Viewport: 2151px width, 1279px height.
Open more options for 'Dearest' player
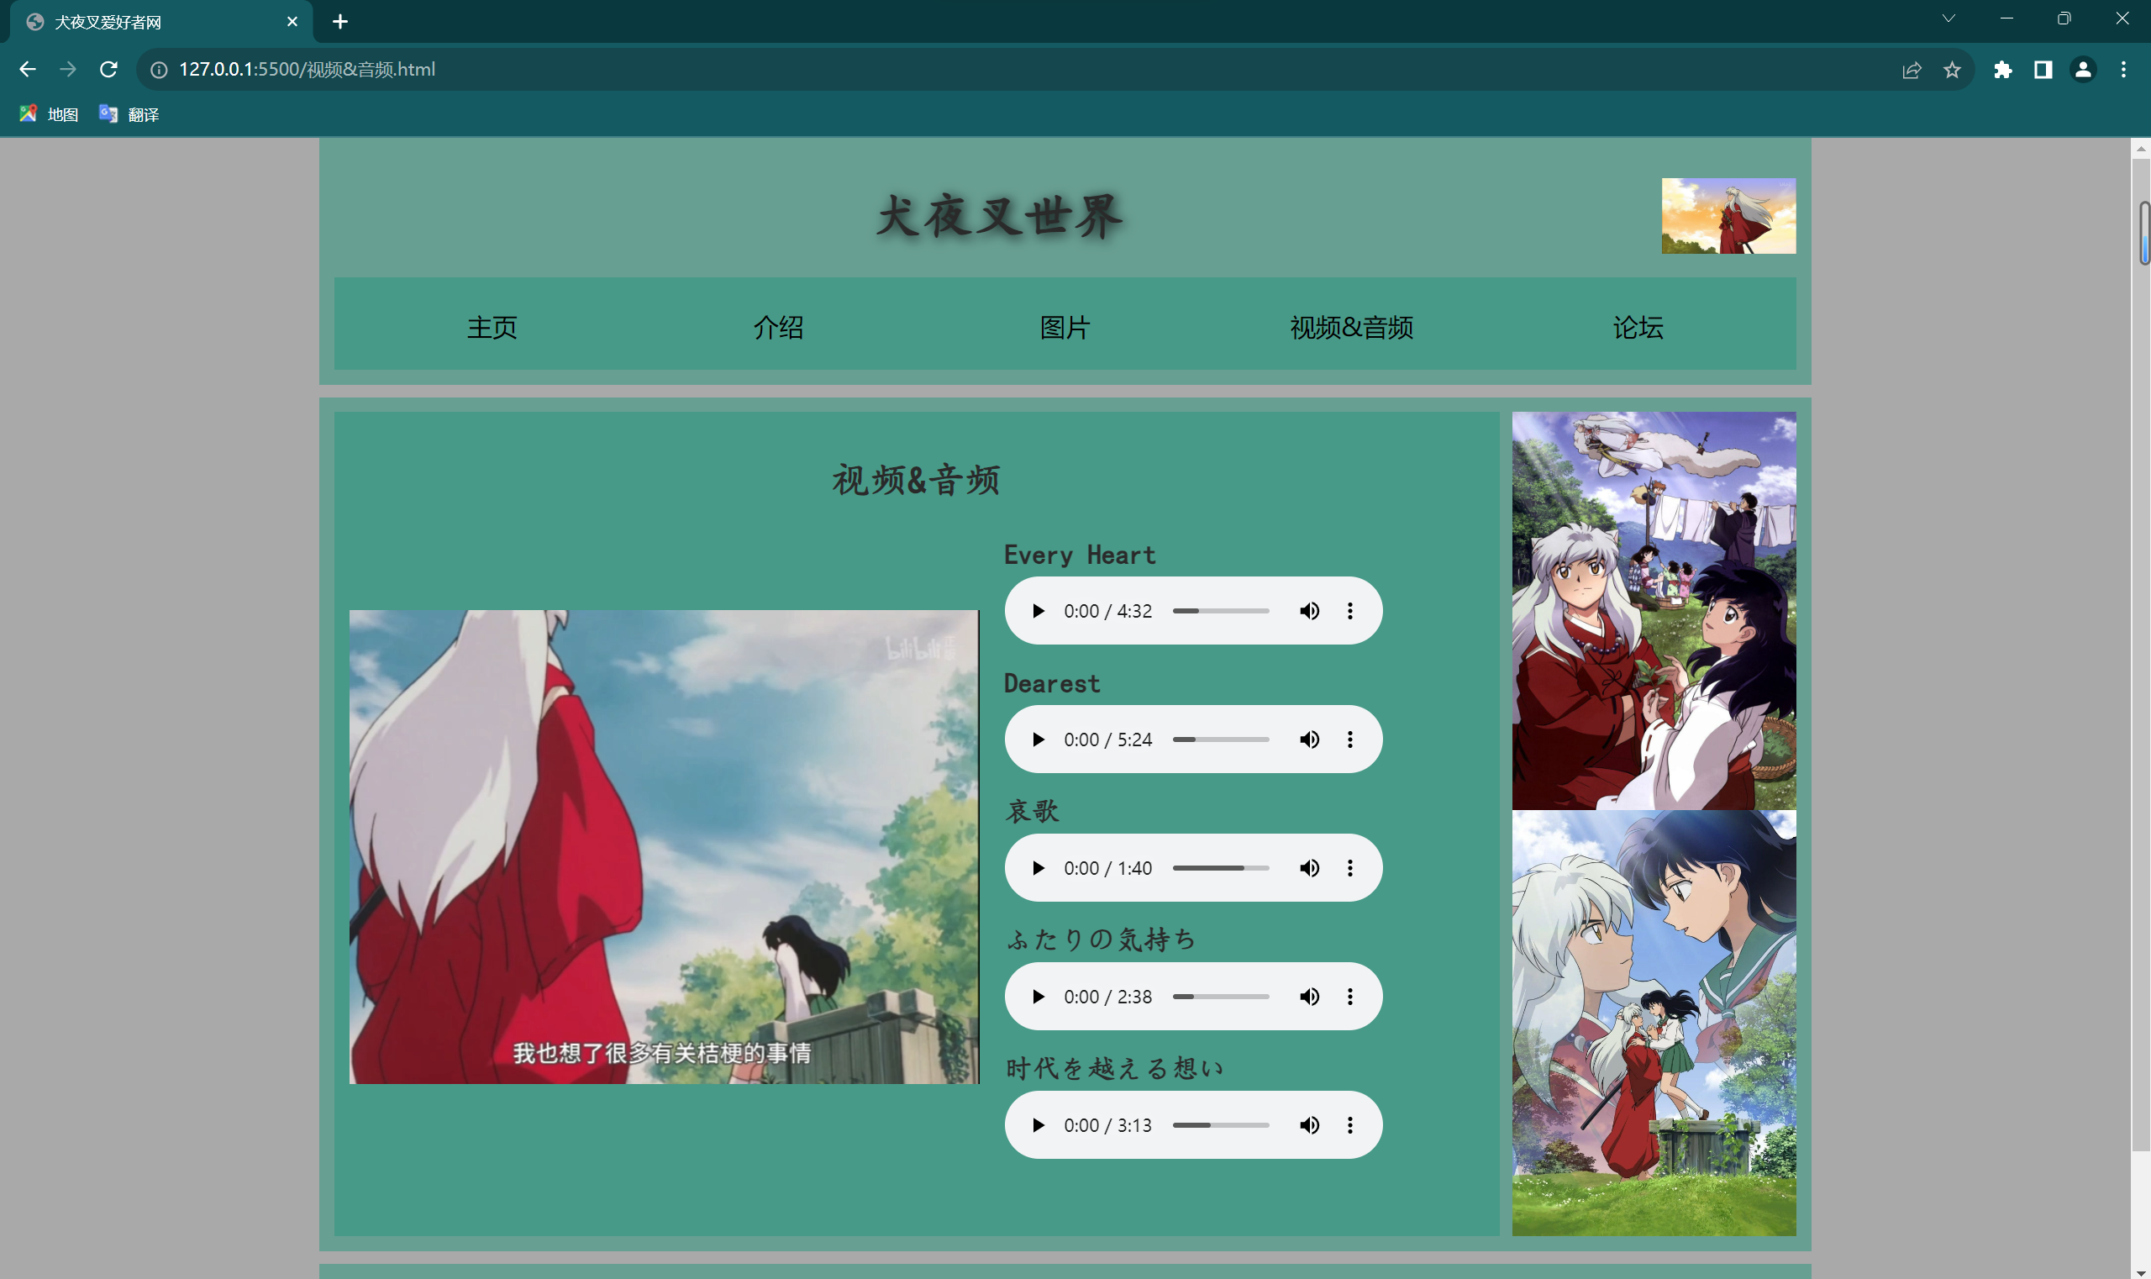click(x=1349, y=739)
